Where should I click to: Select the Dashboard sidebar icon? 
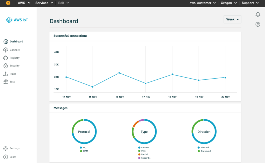6,41
